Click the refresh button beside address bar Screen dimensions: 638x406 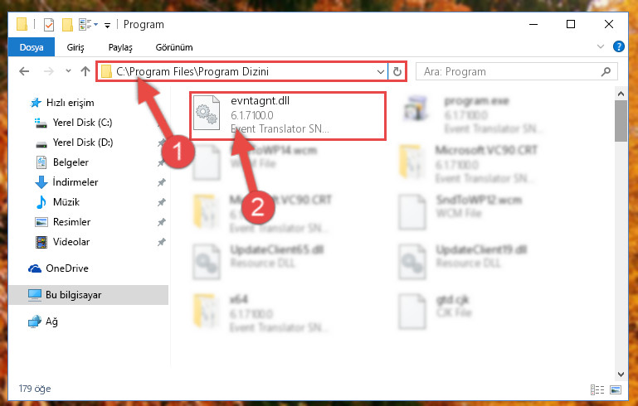tap(397, 72)
